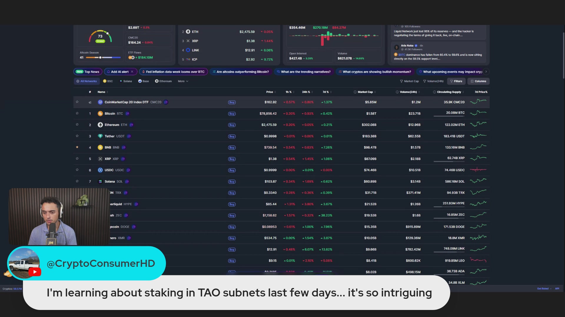565x317 pixels.
Task: Open AI insight icon next to HYPE
Action: point(136,204)
